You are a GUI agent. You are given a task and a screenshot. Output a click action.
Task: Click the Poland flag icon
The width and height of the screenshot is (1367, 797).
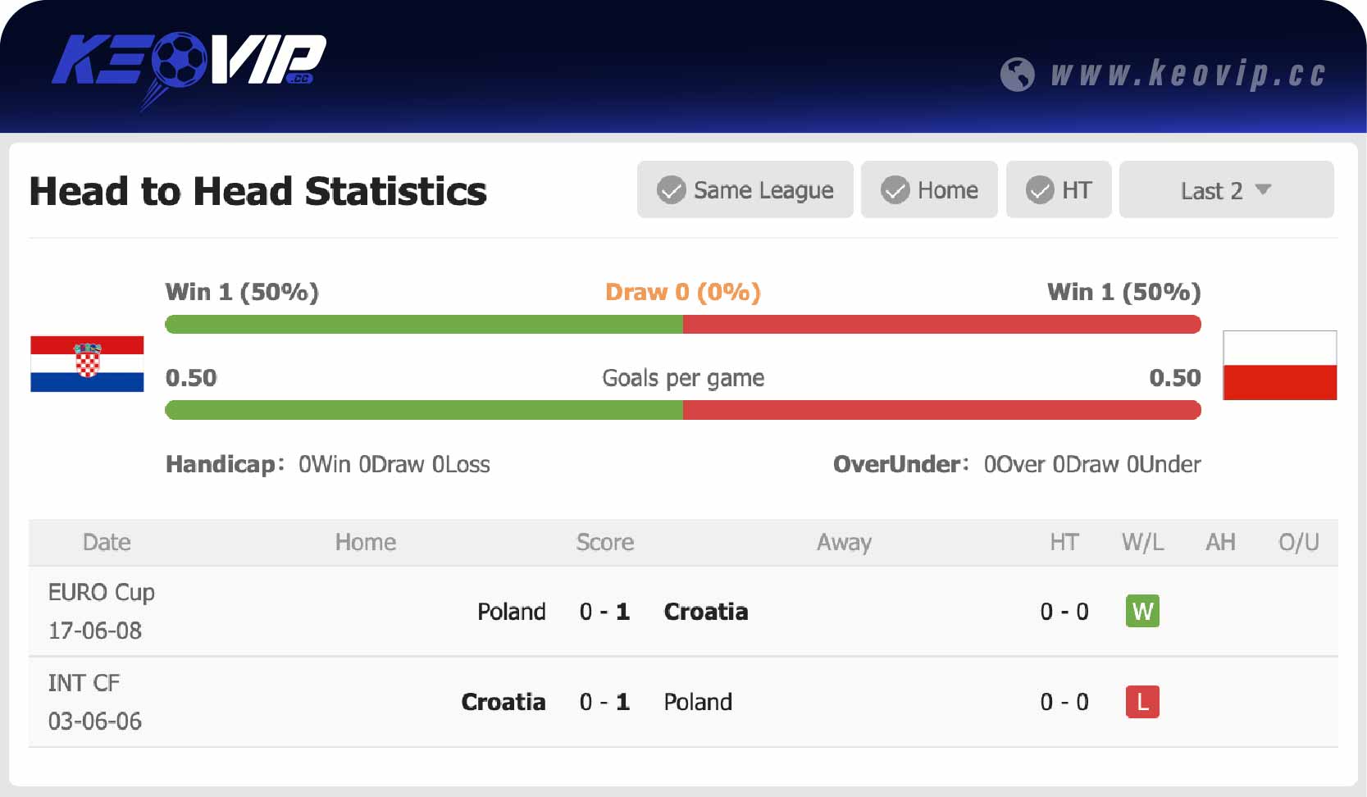(x=1280, y=367)
